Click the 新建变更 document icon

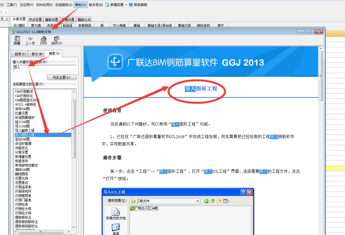click(107, 5)
